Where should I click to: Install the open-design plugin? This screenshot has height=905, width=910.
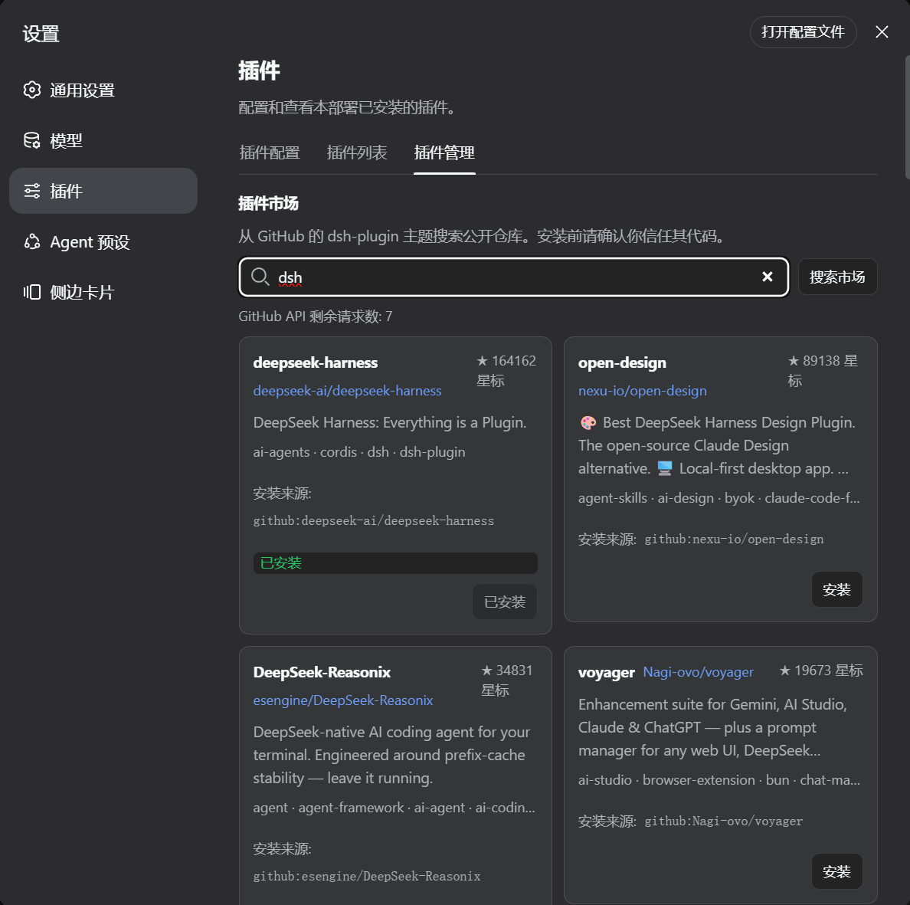[x=836, y=590]
